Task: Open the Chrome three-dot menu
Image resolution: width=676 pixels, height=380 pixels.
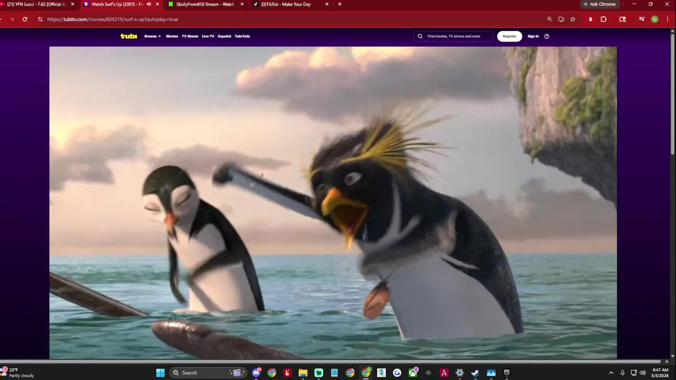Action: [x=668, y=19]
